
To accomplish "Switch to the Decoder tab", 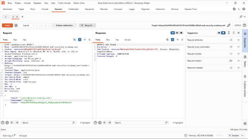I will (x=104, y=9).
